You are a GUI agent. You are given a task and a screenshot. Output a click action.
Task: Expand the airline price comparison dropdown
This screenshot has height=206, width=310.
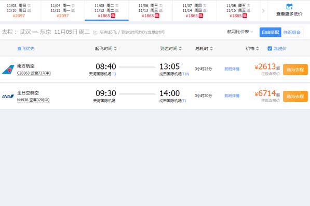[x=240, y=32]
